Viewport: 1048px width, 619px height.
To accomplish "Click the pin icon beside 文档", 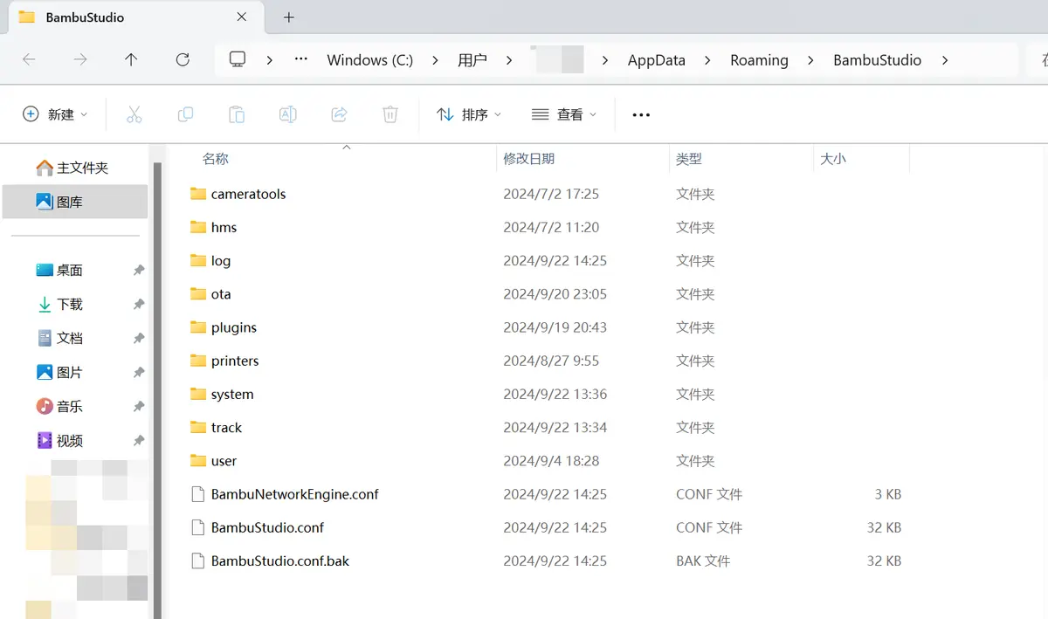I will [x=138, y=339].
